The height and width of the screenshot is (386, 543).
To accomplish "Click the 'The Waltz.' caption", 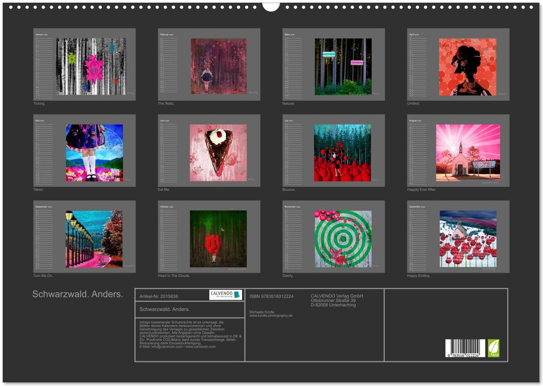I will click(x=166, y=103).
